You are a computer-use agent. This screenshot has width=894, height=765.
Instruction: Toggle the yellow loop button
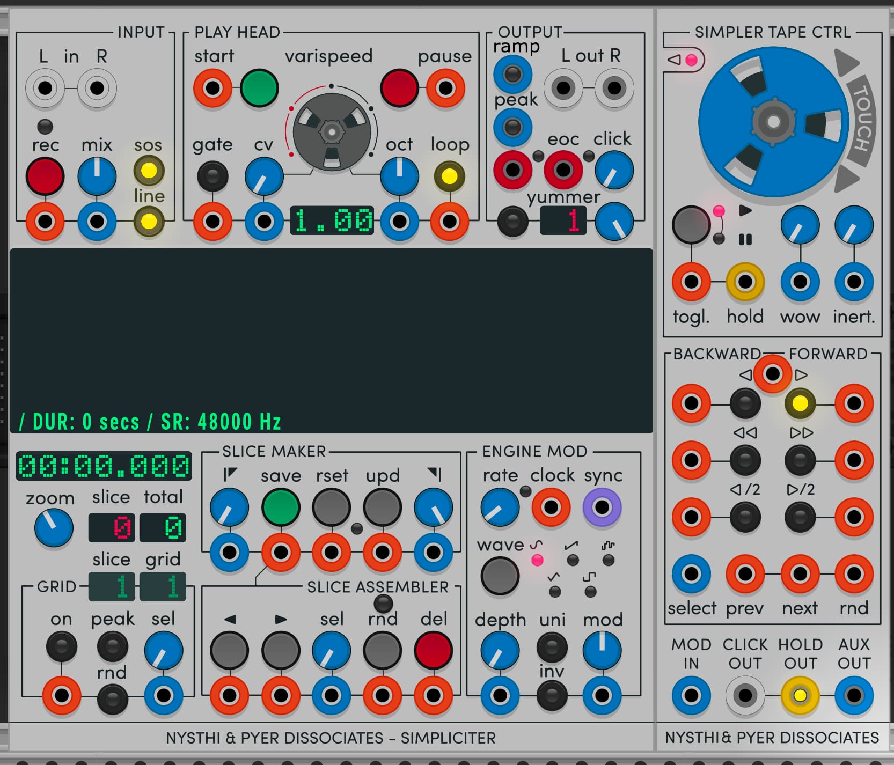(x=450, y=176)
